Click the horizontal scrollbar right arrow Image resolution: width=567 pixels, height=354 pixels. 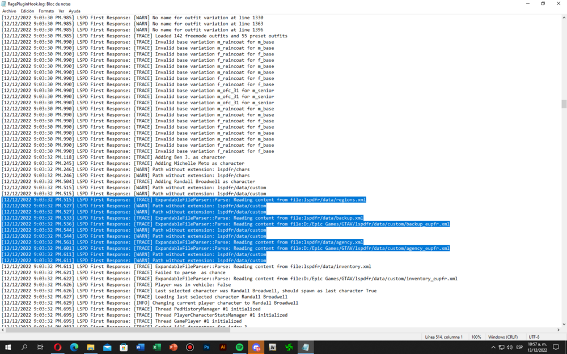[558, 330]
